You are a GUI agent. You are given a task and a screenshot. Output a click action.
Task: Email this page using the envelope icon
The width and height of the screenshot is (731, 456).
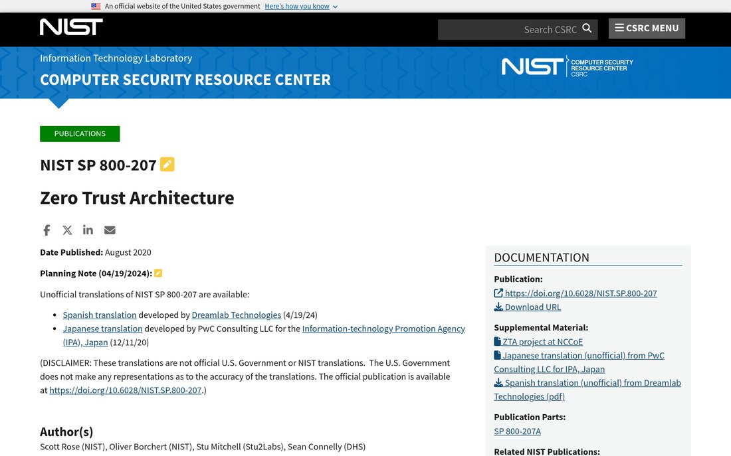pyautogui.click(x=110, y=230)
